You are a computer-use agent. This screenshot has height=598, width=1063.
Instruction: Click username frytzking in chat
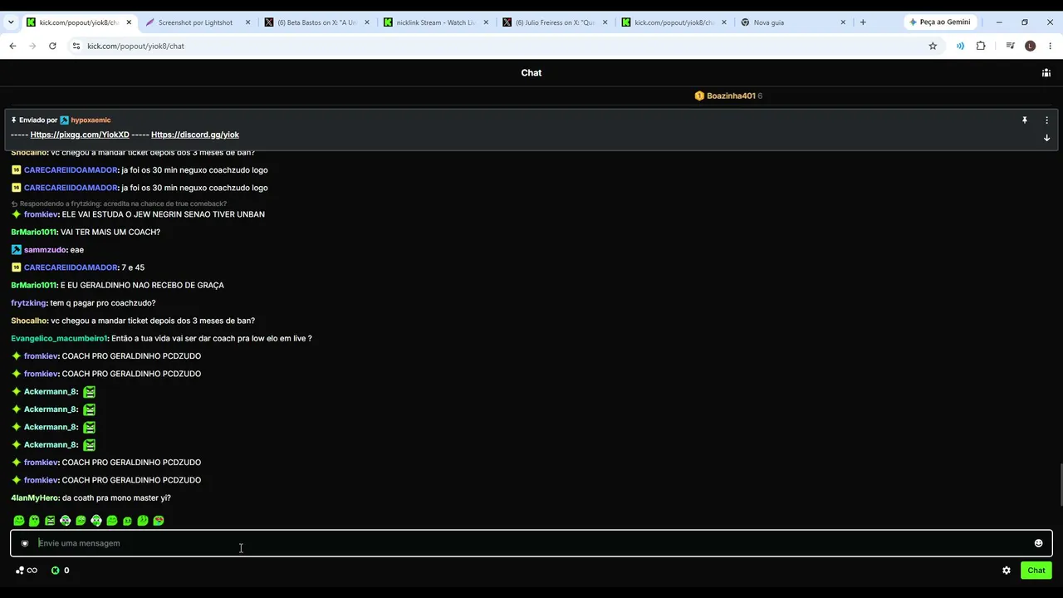pos(28,303)
